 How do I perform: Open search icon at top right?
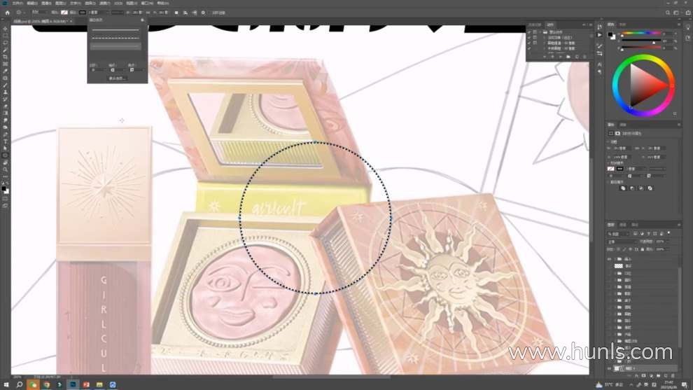pyautogui.click(x=667, y=13)
